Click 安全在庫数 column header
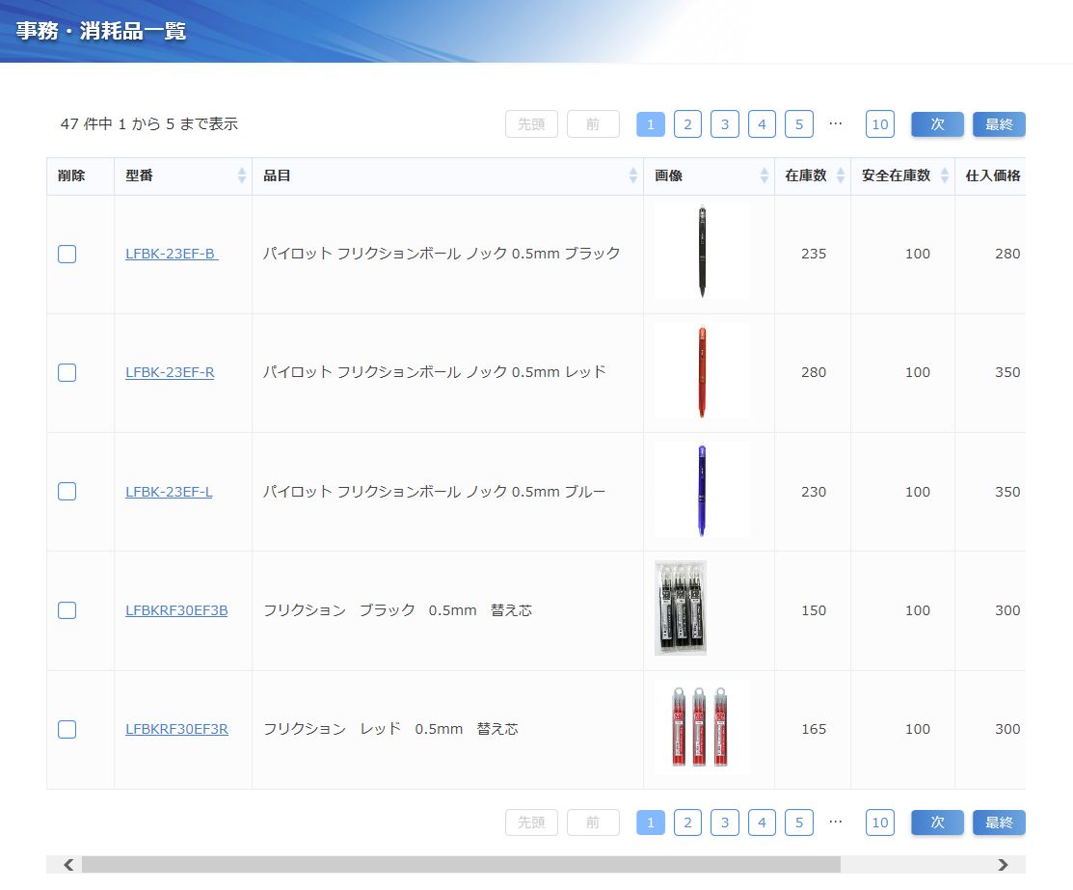1073x890 pixels. tap(896, 175)
